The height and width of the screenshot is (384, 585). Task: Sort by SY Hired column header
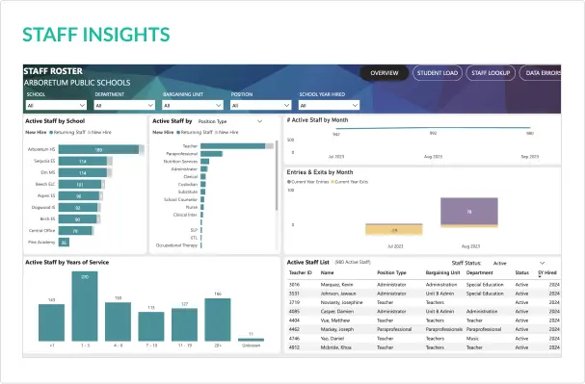pos(547,273)
